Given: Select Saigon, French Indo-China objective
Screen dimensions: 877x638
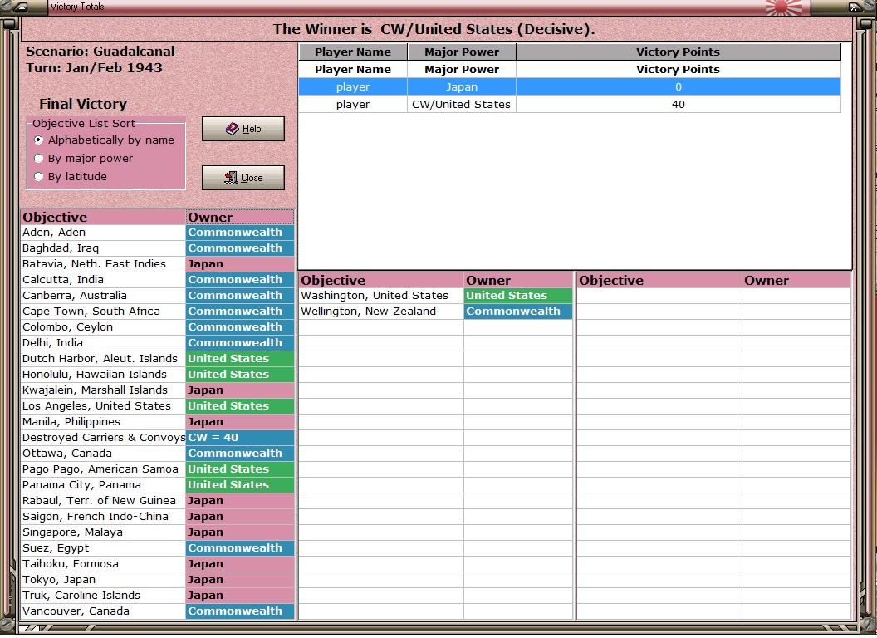Looking at the screenshot, I should 103,516.
